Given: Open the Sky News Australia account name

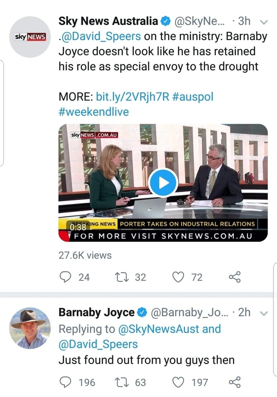Looking at the screenshot, I should [108, 21].
